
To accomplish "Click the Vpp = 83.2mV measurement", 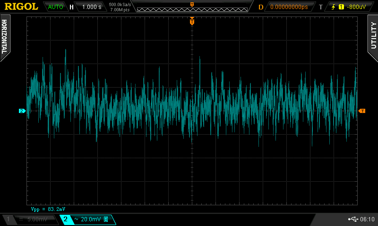I will tap(48, 209).
